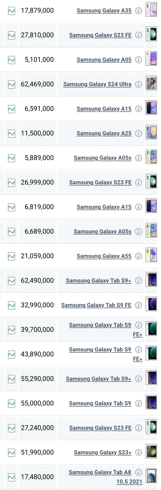Open Samsung Galaxy Tab A8 10.5 2021 link
This screenshot has height=490, width=161.
click(x=105, y=477)
